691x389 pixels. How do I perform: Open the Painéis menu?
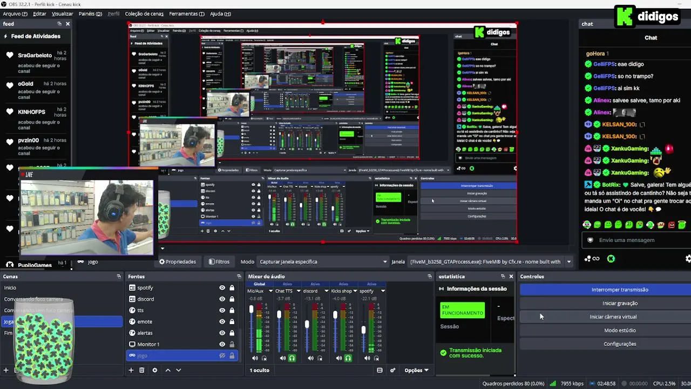click(x=90, y=14)
